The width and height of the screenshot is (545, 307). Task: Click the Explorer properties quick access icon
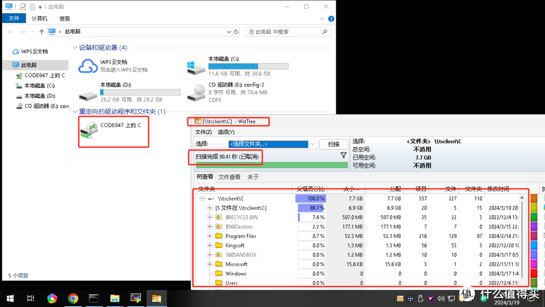coord(23,7)
